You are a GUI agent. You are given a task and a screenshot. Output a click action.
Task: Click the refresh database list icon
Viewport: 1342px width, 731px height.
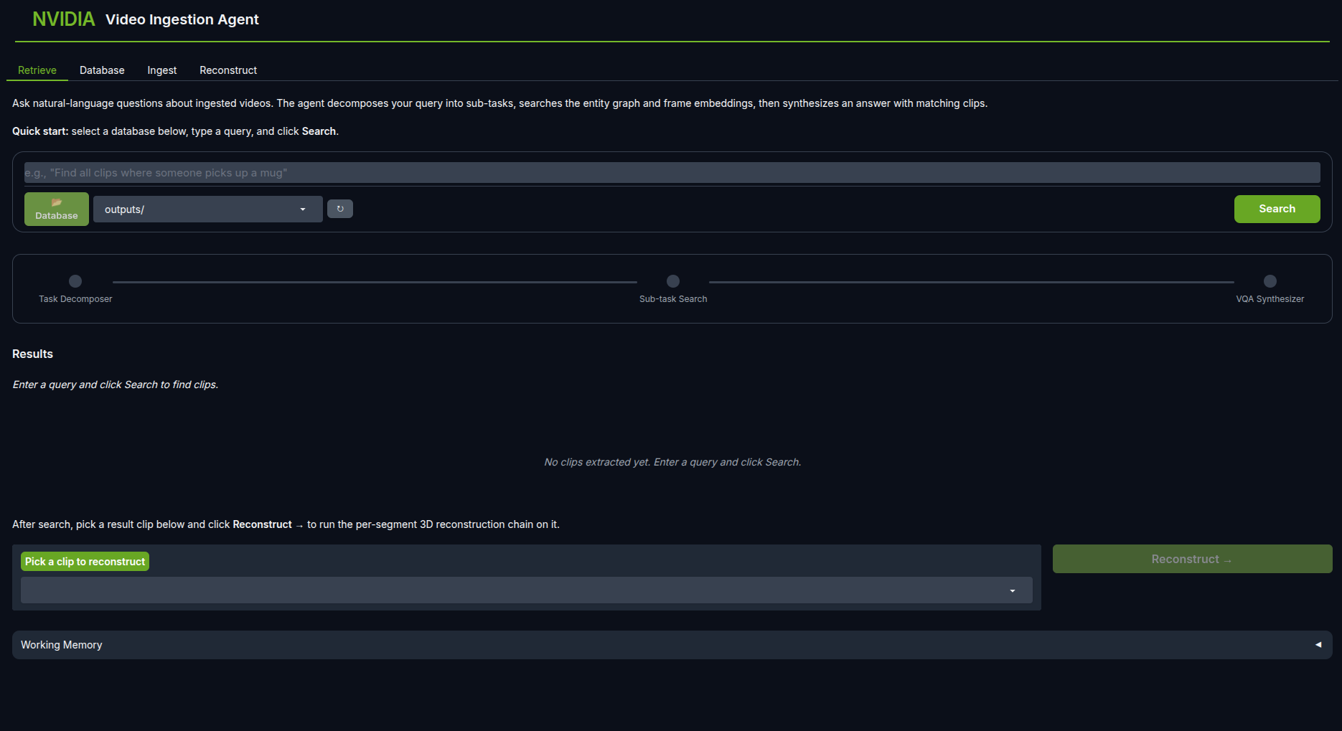(x=340, y=209)
